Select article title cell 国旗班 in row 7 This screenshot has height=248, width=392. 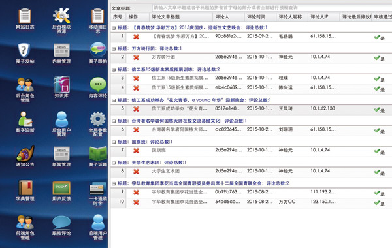tap(159, 150)
